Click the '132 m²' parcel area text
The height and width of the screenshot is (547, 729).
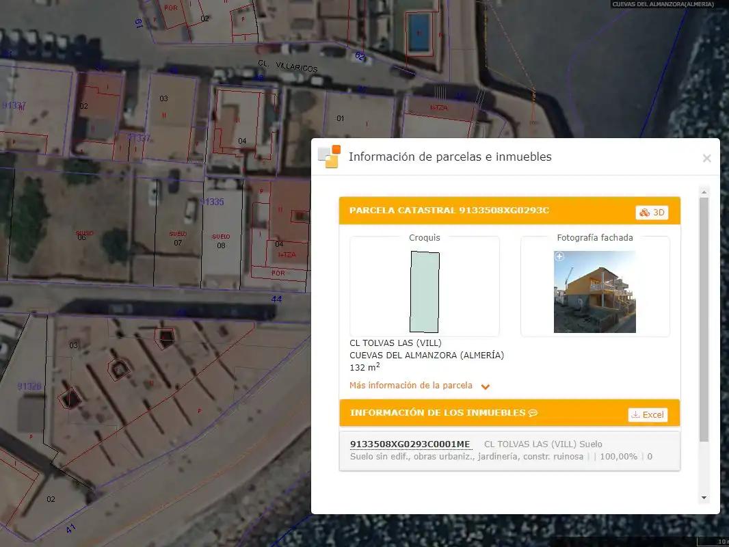(364, 367)
